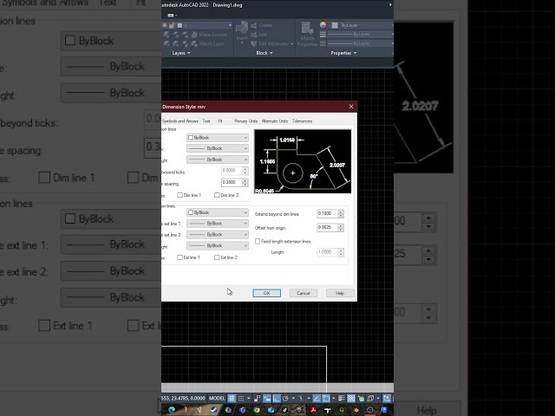The height and width of the screenshot is (416, 555).
Task: Expand the Layers panel flyout
Action: tap(181, 53)
